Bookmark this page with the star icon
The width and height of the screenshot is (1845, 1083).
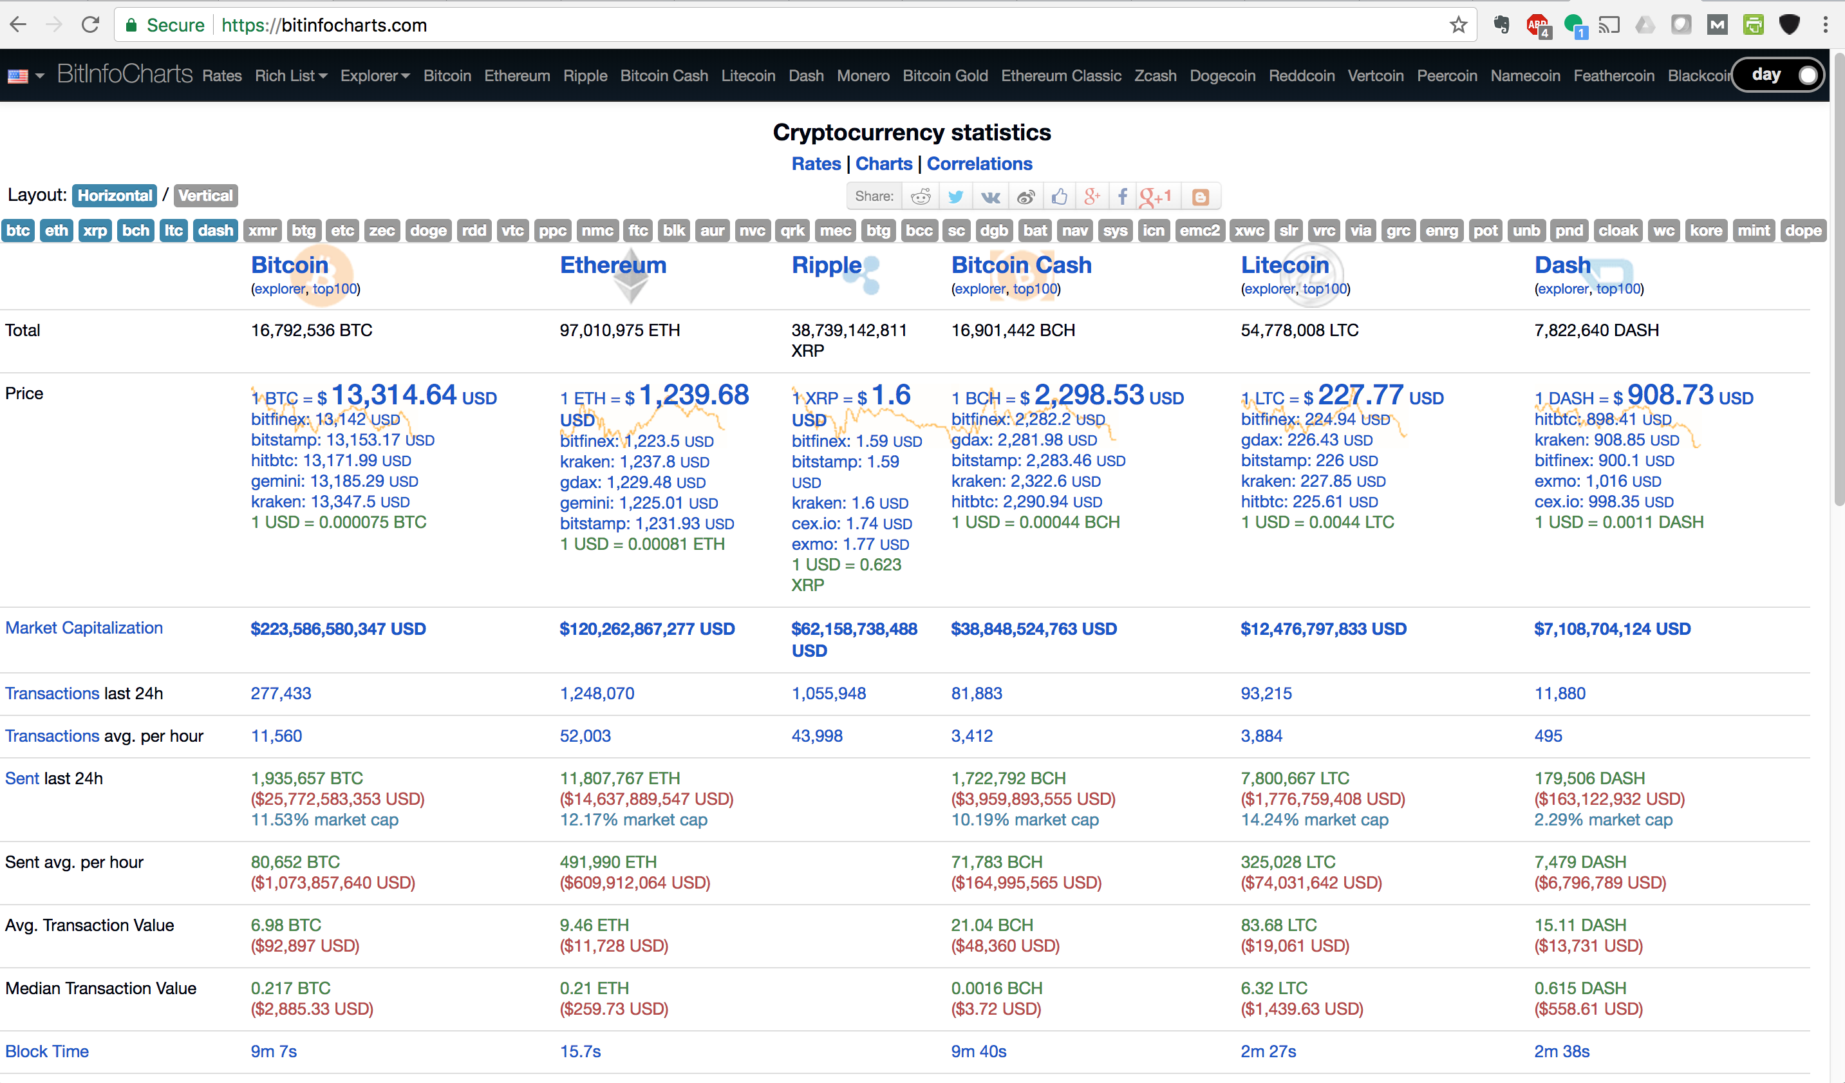click(x=1457, y=25)
